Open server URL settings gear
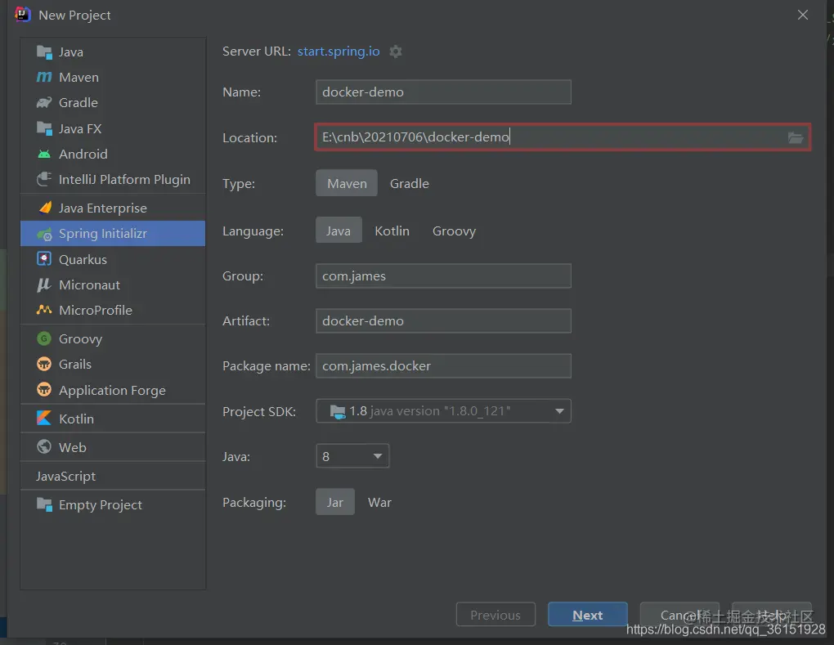834x645 pixels. pos(395,52)
